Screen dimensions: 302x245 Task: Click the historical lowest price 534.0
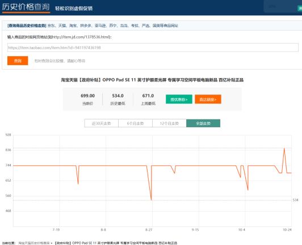[x=118, y=96]
